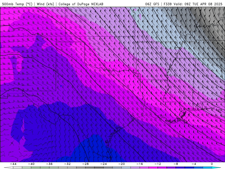Click the -36 colorbar label

49,164
